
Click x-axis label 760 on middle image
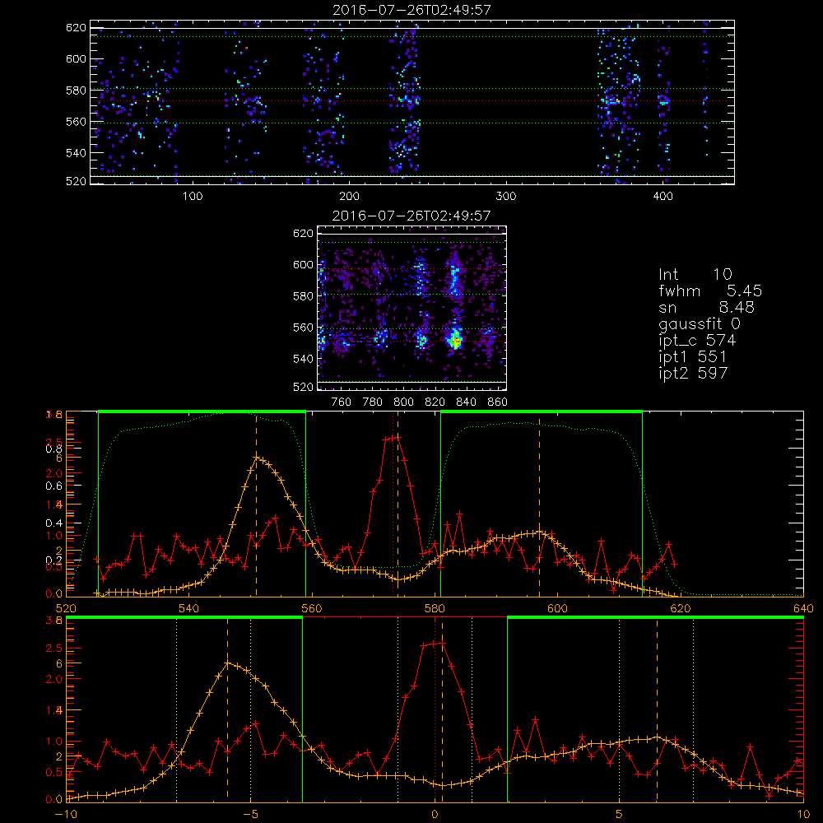click(342, 402)
